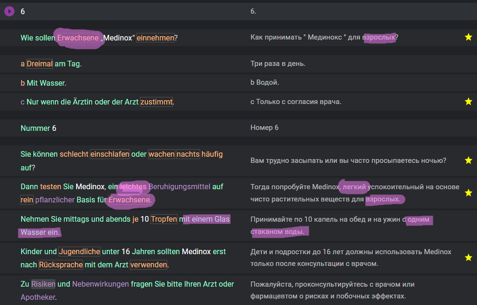Click the word 'häufig'
The width and height of the screenshot is (477, 305).
point(212,154)
